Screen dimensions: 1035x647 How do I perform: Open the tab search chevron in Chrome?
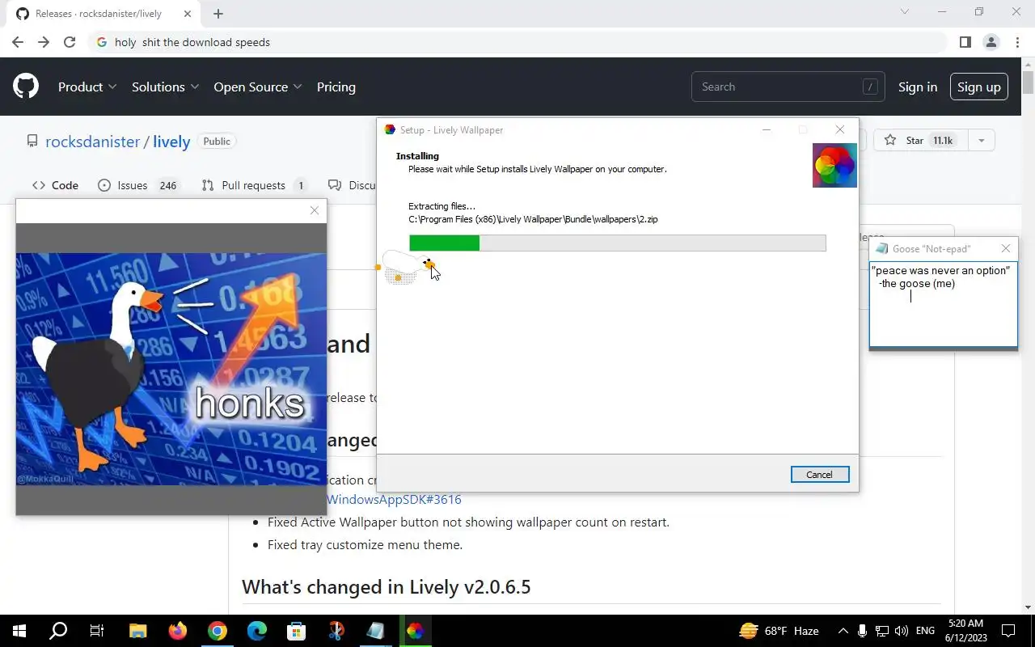pyautogui.click(x=905, y=12)
